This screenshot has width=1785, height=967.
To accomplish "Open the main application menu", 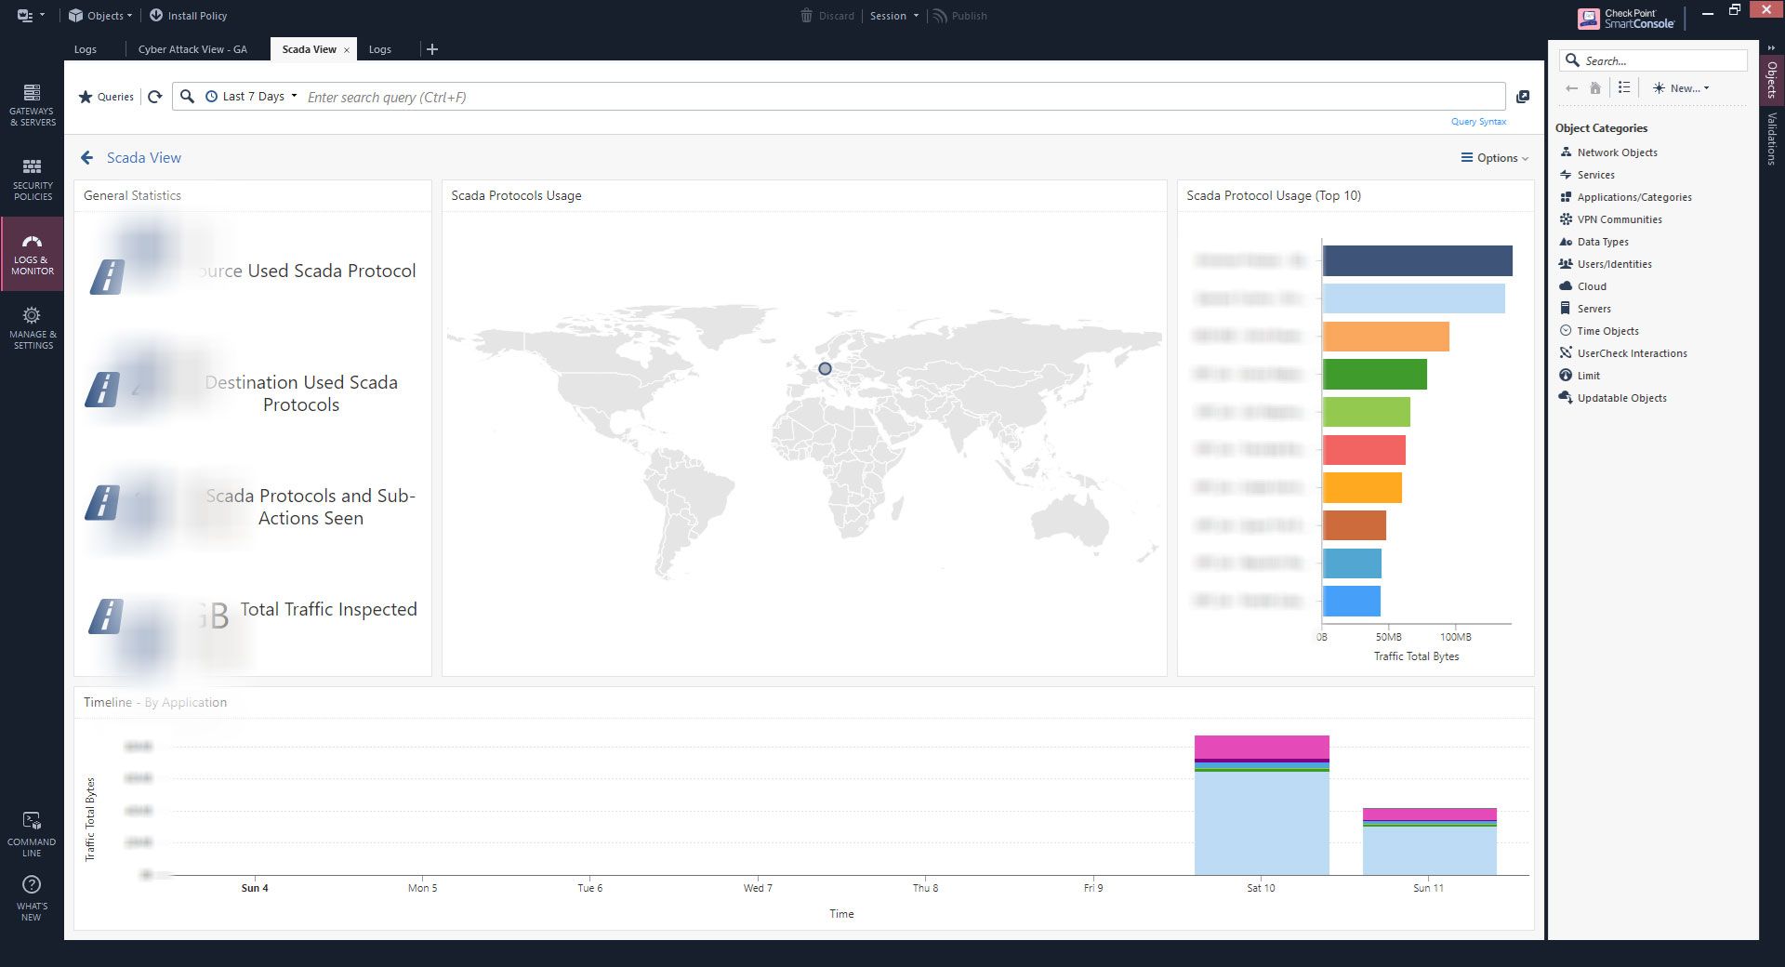I will coord(30,16).
